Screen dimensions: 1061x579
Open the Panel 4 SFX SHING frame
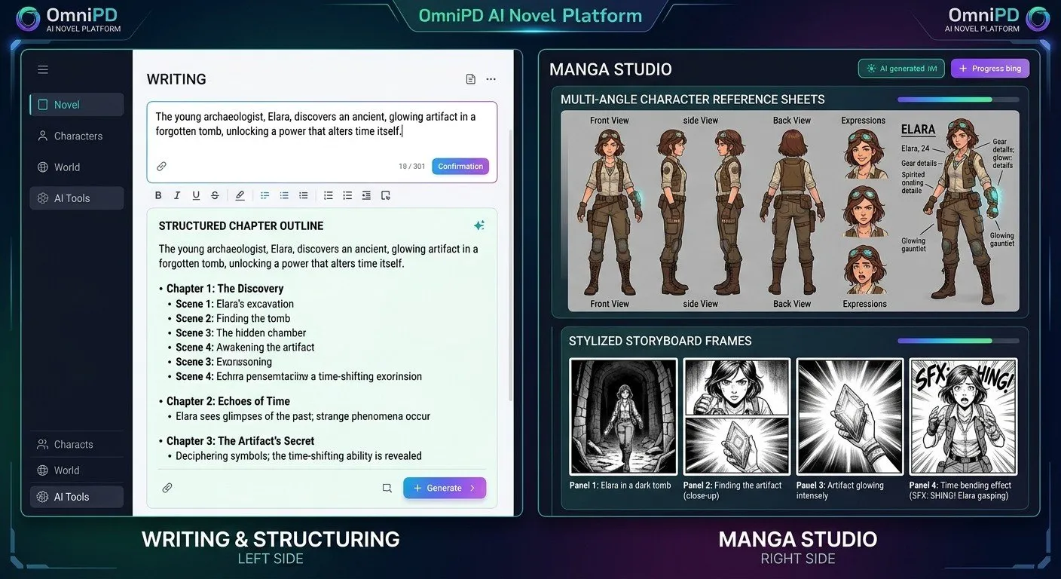(x=963, y=416)
